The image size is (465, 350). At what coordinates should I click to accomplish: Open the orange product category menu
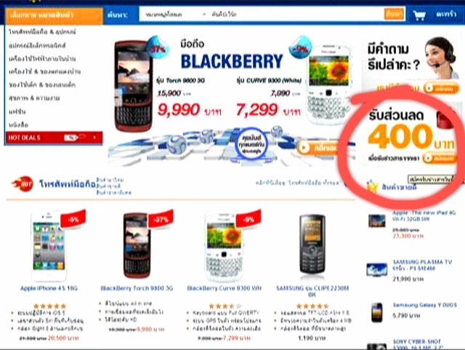[x=54, y=15]
